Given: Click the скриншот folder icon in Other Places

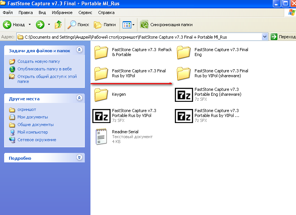Looking at the screenshot, I should coord(12,110).
